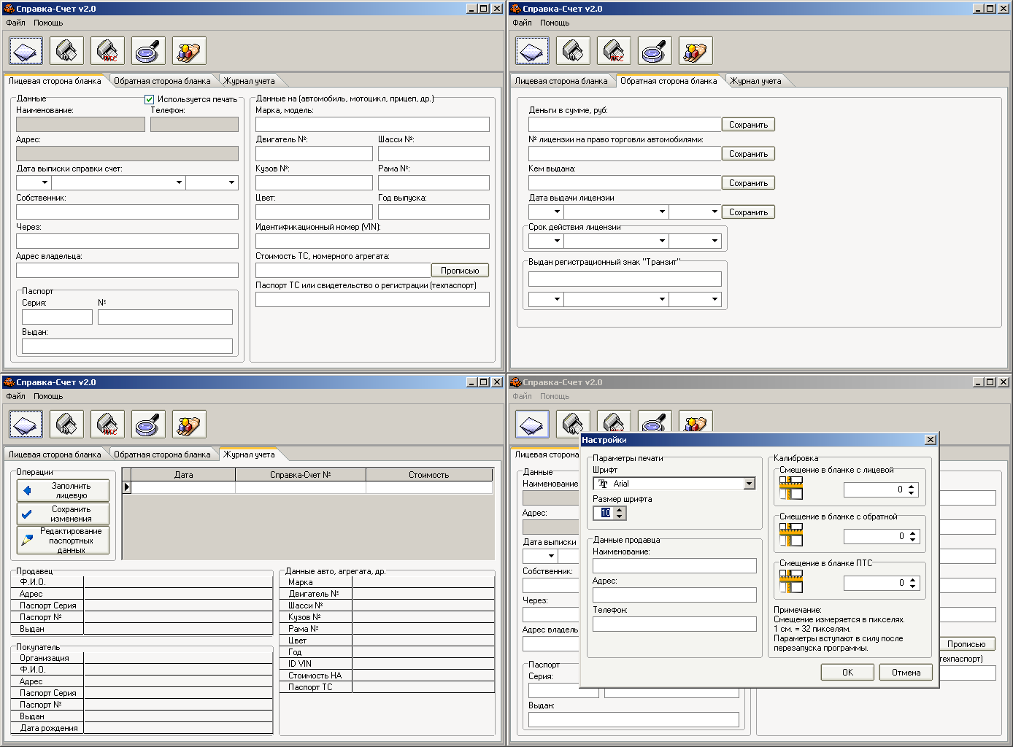Confirm the Настройки dialog with OK
This screenshot has width=1013, height=747.
click(x=847, y=672)
